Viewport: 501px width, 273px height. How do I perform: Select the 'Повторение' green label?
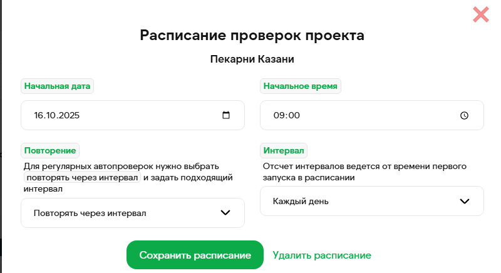pyautogui.click(x=50, y=150)
